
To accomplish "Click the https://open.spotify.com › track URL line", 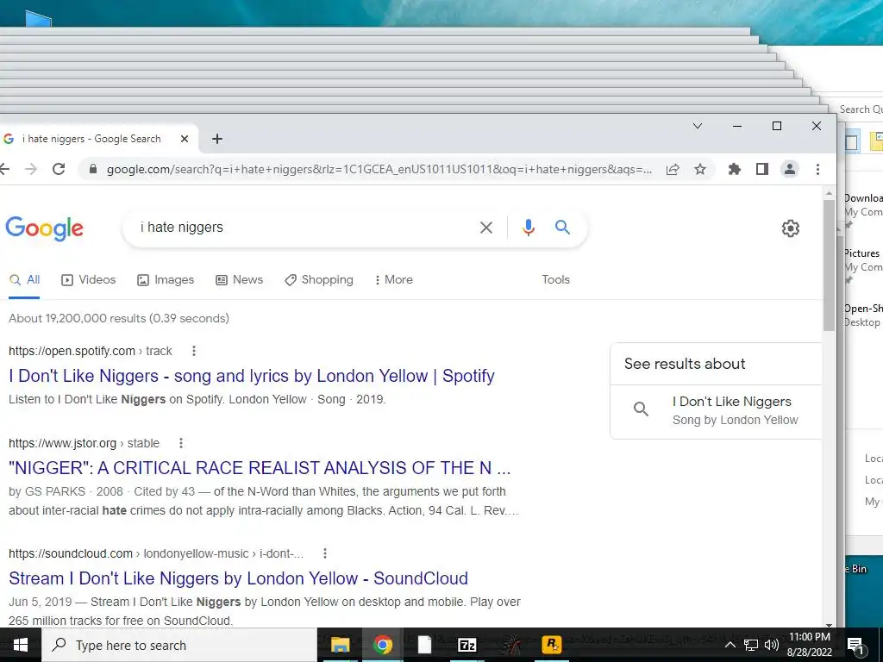I will [x=90, y=351].
